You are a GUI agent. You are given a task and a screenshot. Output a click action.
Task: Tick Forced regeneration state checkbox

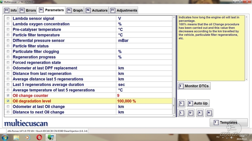pyautogui.click(x=8, y=62)
